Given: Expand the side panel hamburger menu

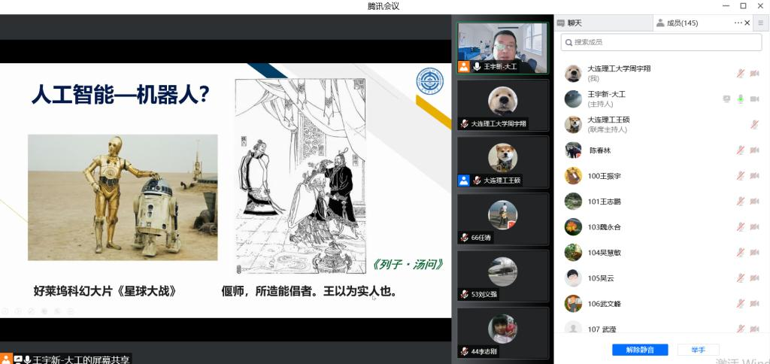Looking at the screenshot, I should pyautogui.click(x=760, y=23).
